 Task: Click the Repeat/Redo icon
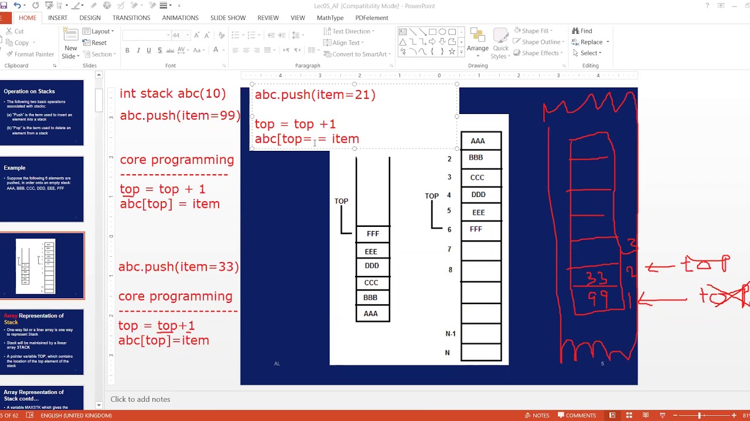tap(36, 5)
